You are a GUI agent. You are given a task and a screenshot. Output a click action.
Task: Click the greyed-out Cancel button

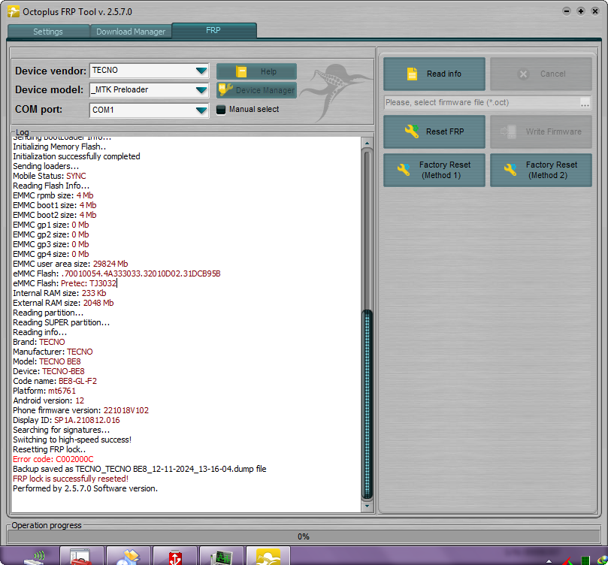[541, 74]
